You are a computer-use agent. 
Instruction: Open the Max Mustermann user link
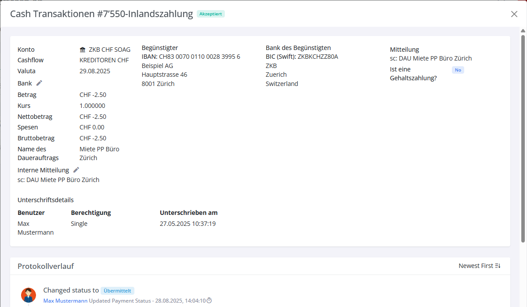(65, 300)
